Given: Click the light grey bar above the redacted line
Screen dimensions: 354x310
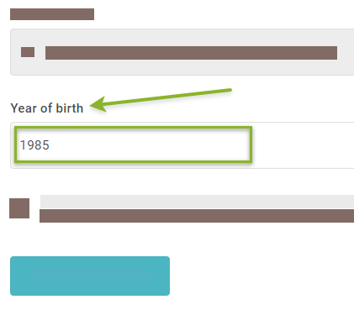Looking at the screenshot, I should point(197,202).
